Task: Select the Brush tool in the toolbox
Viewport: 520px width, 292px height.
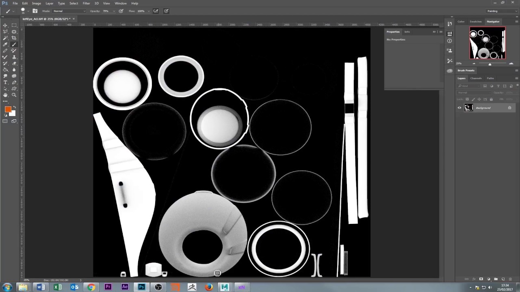Action: [14, 44]
